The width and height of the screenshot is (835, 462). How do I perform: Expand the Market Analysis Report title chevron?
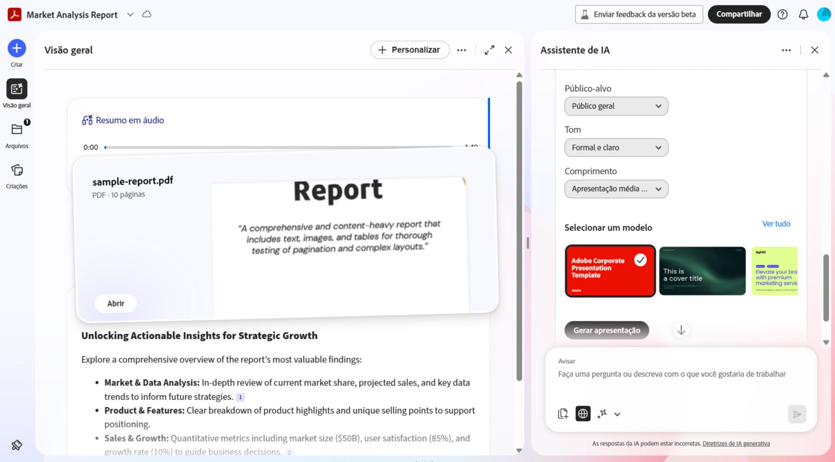click(x=130, y=14)
